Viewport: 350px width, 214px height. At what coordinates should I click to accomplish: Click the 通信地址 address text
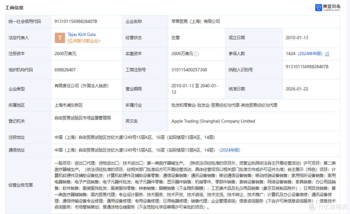pos(134,150)
